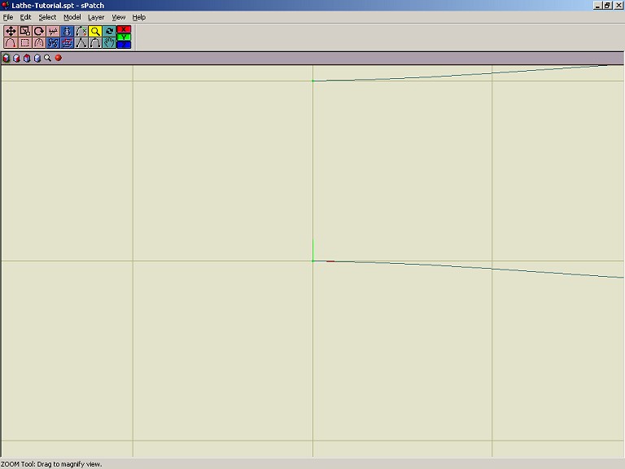Click status text 'ZOOM Tool: Drag to magnify view.'
Viewport: 625px width, 469px height.
point(51,464)
